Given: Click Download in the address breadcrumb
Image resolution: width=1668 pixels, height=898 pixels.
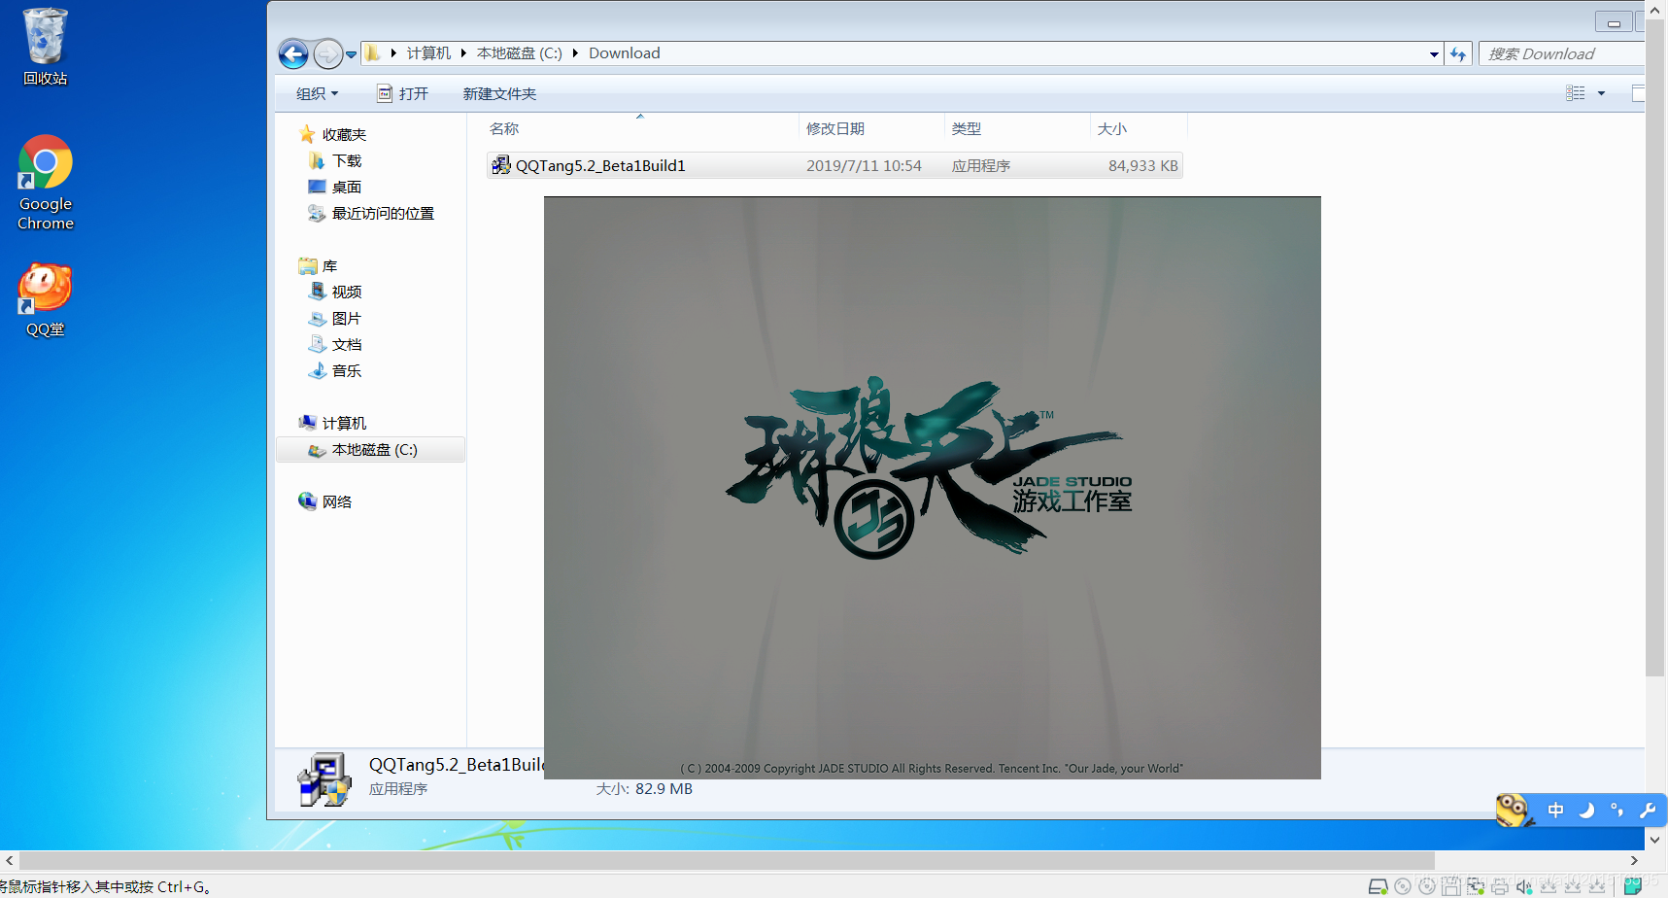Looking at the screenshot, I should tap(624, 53).
